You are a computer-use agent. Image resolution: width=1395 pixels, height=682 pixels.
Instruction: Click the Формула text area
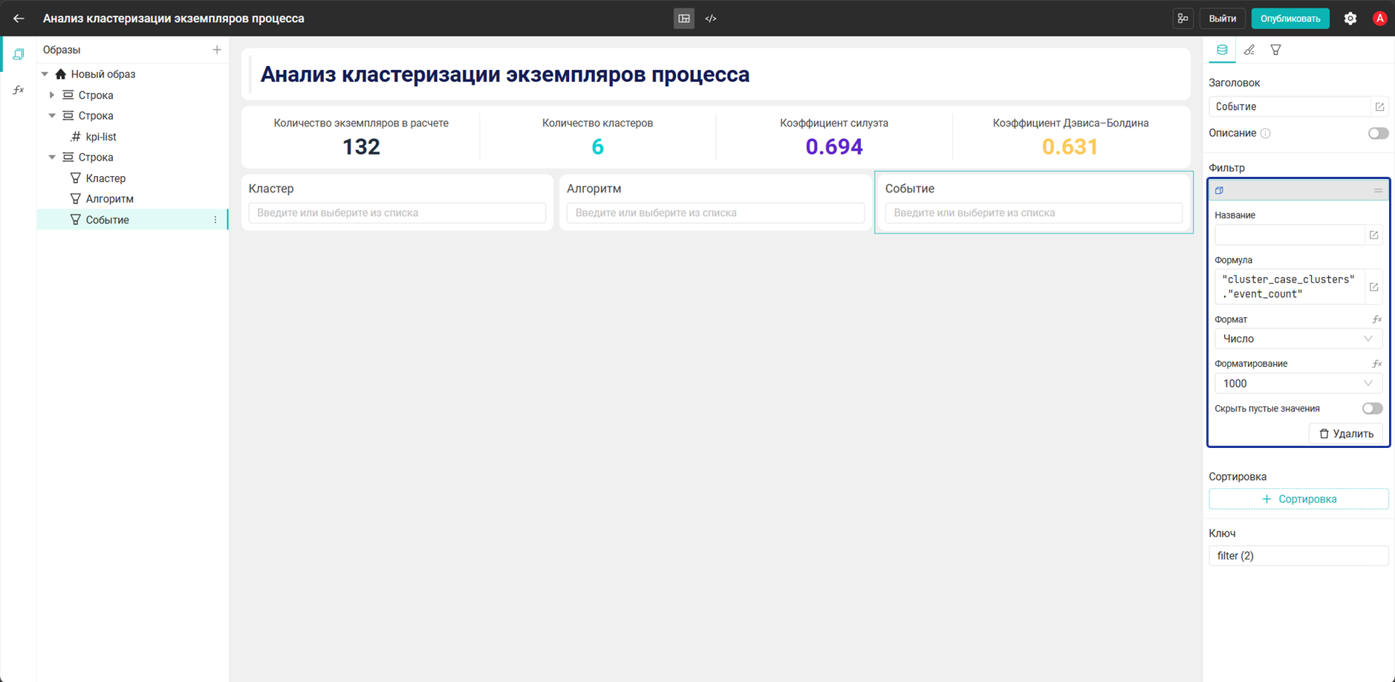[x=1290, y=287]
